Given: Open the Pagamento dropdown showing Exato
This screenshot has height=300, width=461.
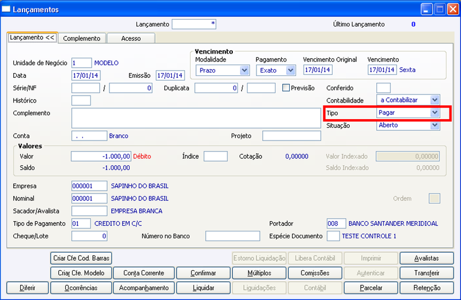Looking at the screenshot, I should 276,70.
